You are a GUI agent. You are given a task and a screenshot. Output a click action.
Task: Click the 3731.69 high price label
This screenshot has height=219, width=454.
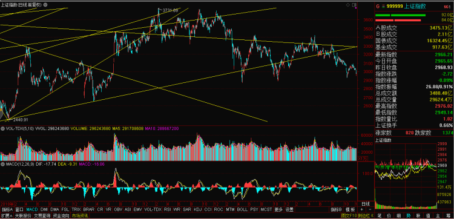click(170, 10)
